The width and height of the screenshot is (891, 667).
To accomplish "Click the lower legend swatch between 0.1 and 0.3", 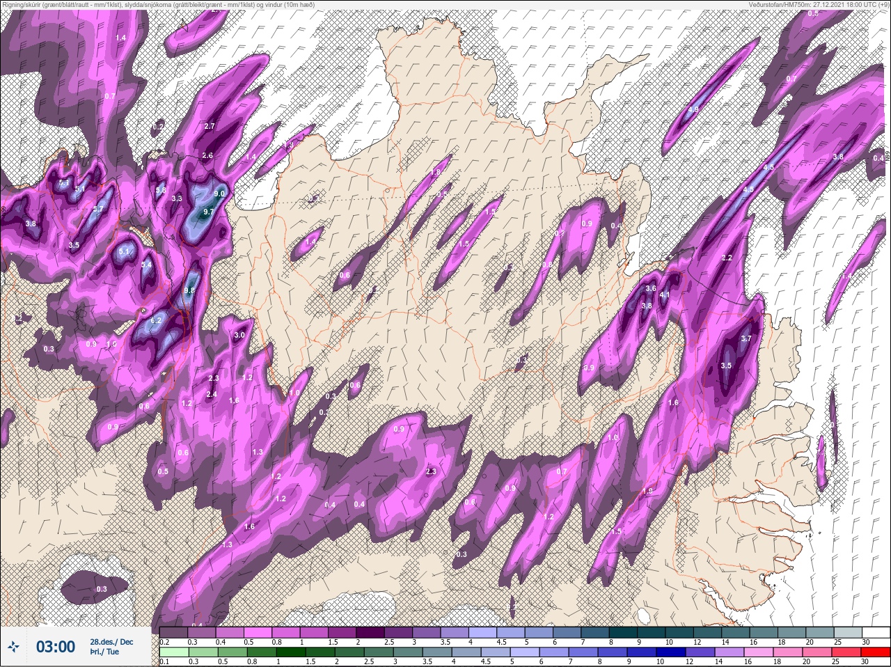I will pos(174,652).
